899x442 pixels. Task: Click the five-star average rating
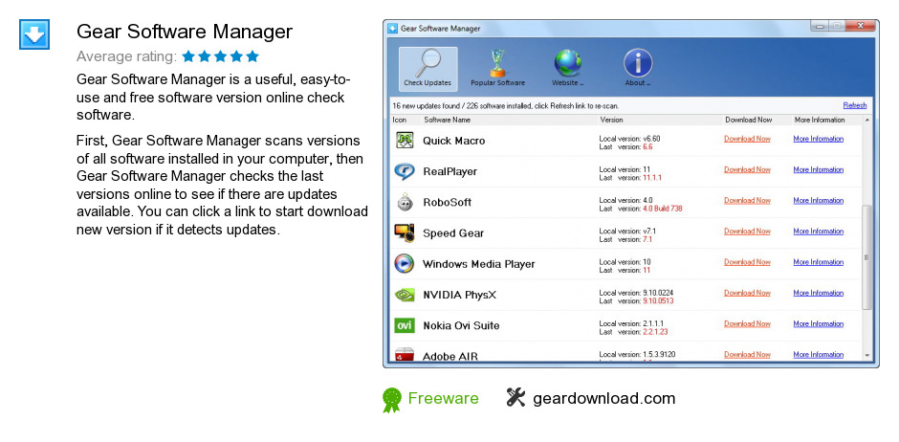coord(220,56)
